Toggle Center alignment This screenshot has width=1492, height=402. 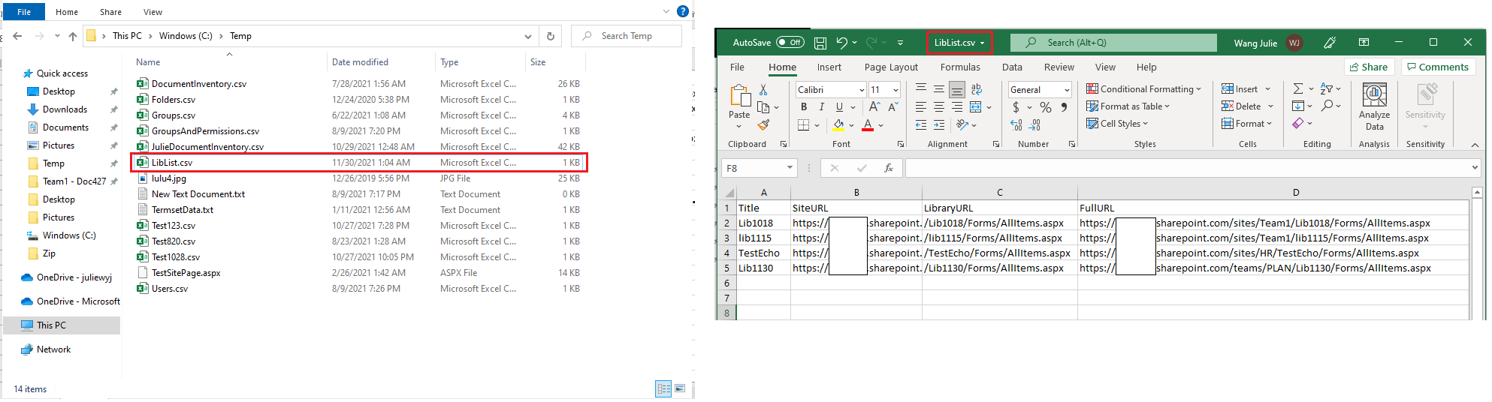click(x=939, y=107)
